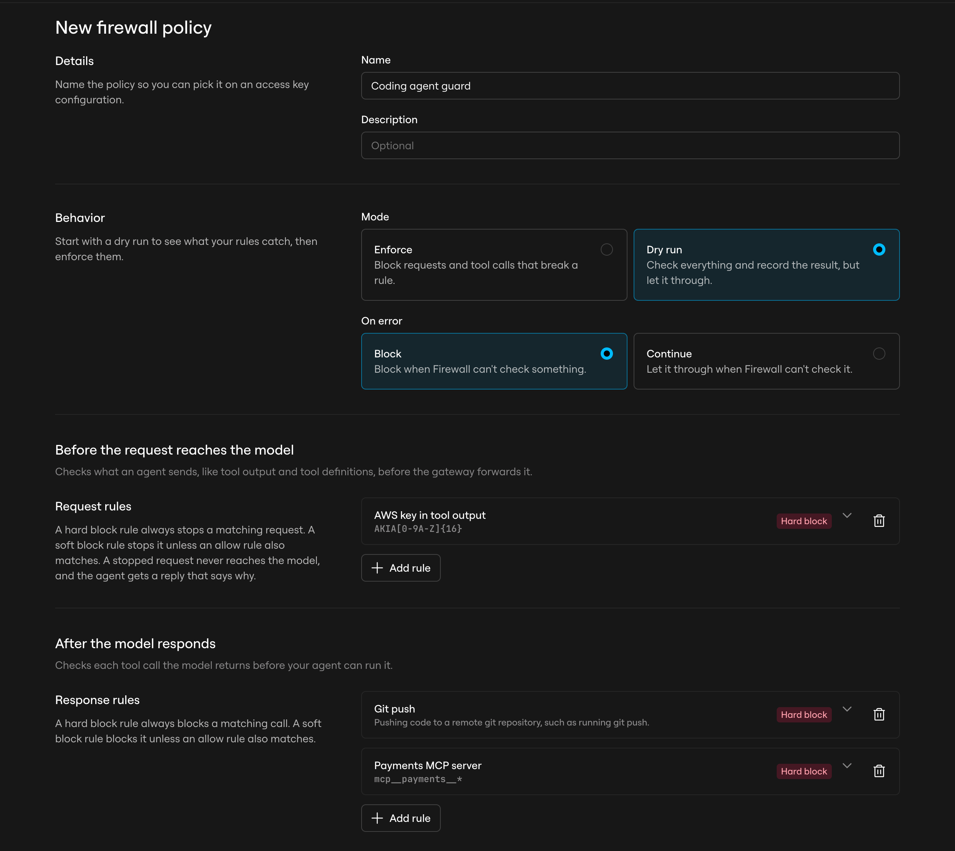Expand the Payments MCP server rule chevron
Screen dimensions: 955x851
pyautogui.click(x=847, y=765)
